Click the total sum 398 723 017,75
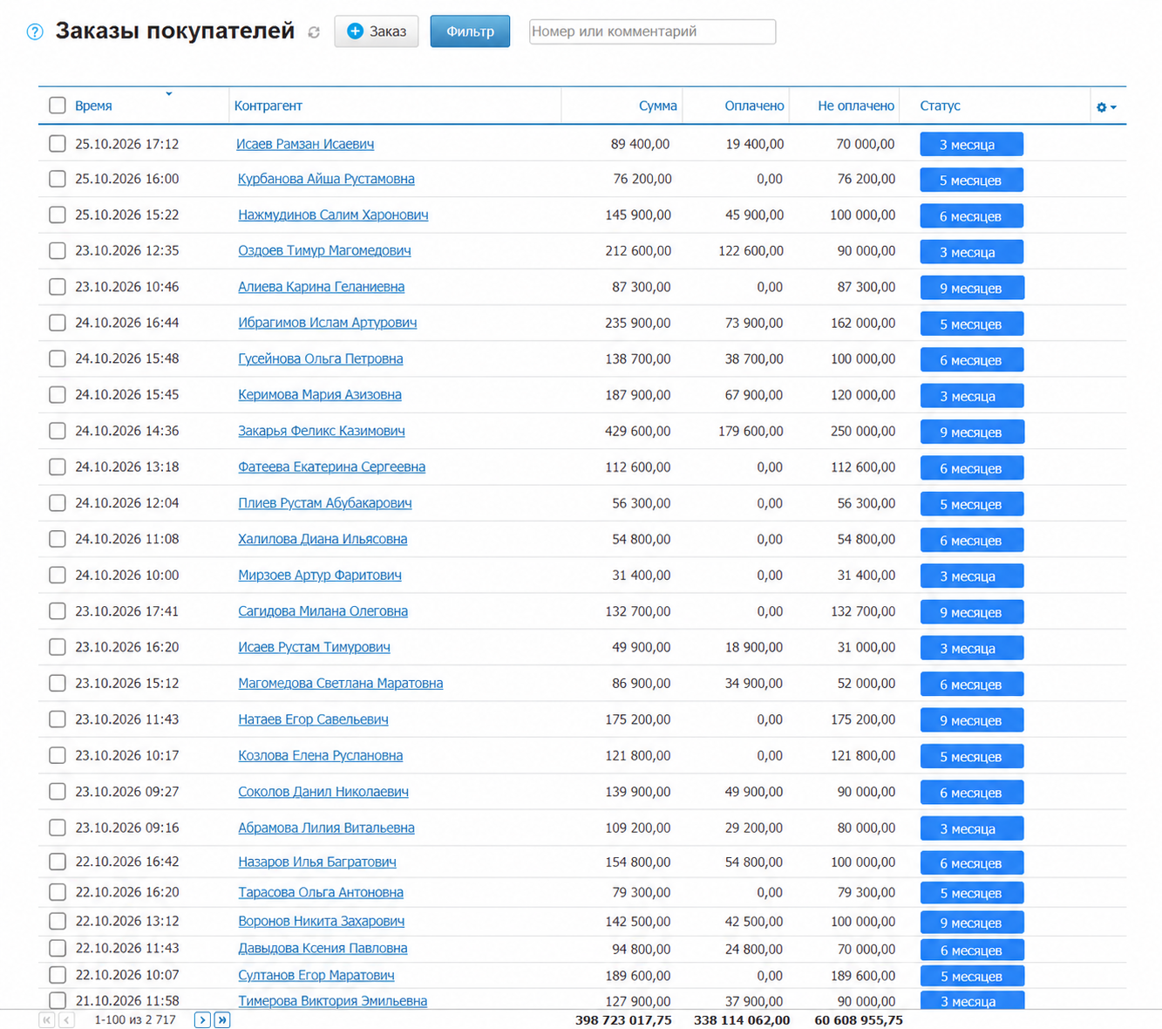 (623, 1019)
